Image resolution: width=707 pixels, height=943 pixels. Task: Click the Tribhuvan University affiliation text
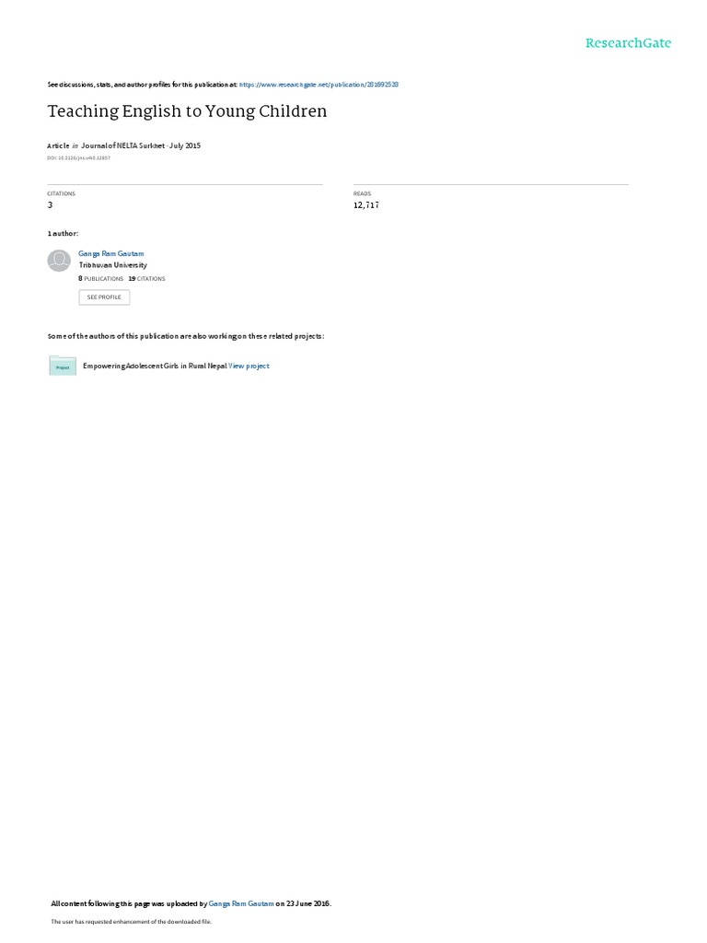pyautogui.click(x=113, y=265)
